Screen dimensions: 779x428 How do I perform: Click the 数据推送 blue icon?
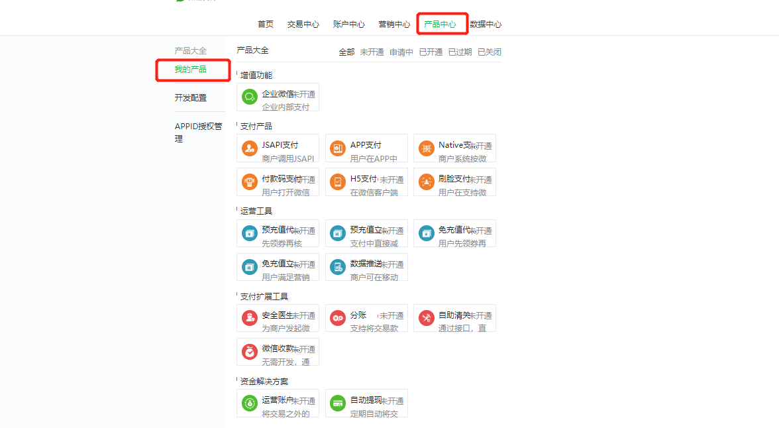click(338, 266)
